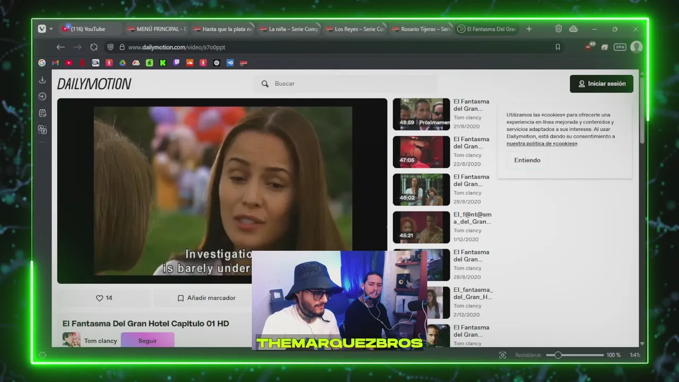Click the Iniciar sesión button
Image resolution: width=679 pixels, height=382 pixels.
point(602,84)
